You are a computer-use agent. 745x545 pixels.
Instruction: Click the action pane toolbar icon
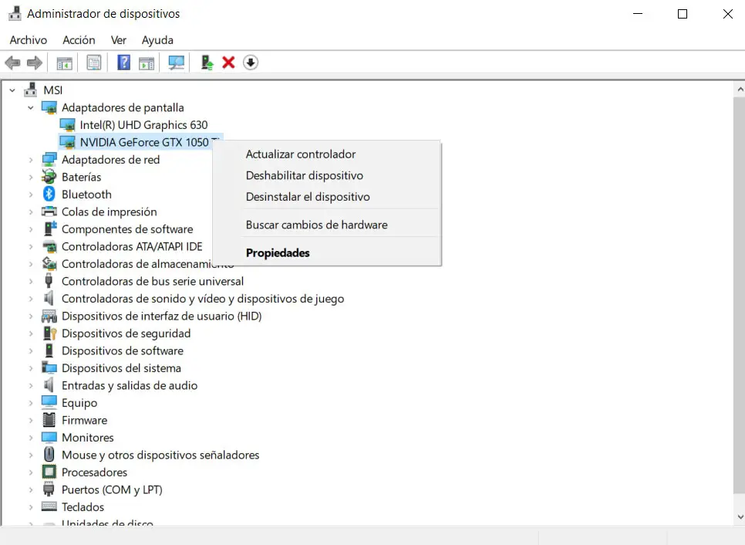click(x=147, y=63)
